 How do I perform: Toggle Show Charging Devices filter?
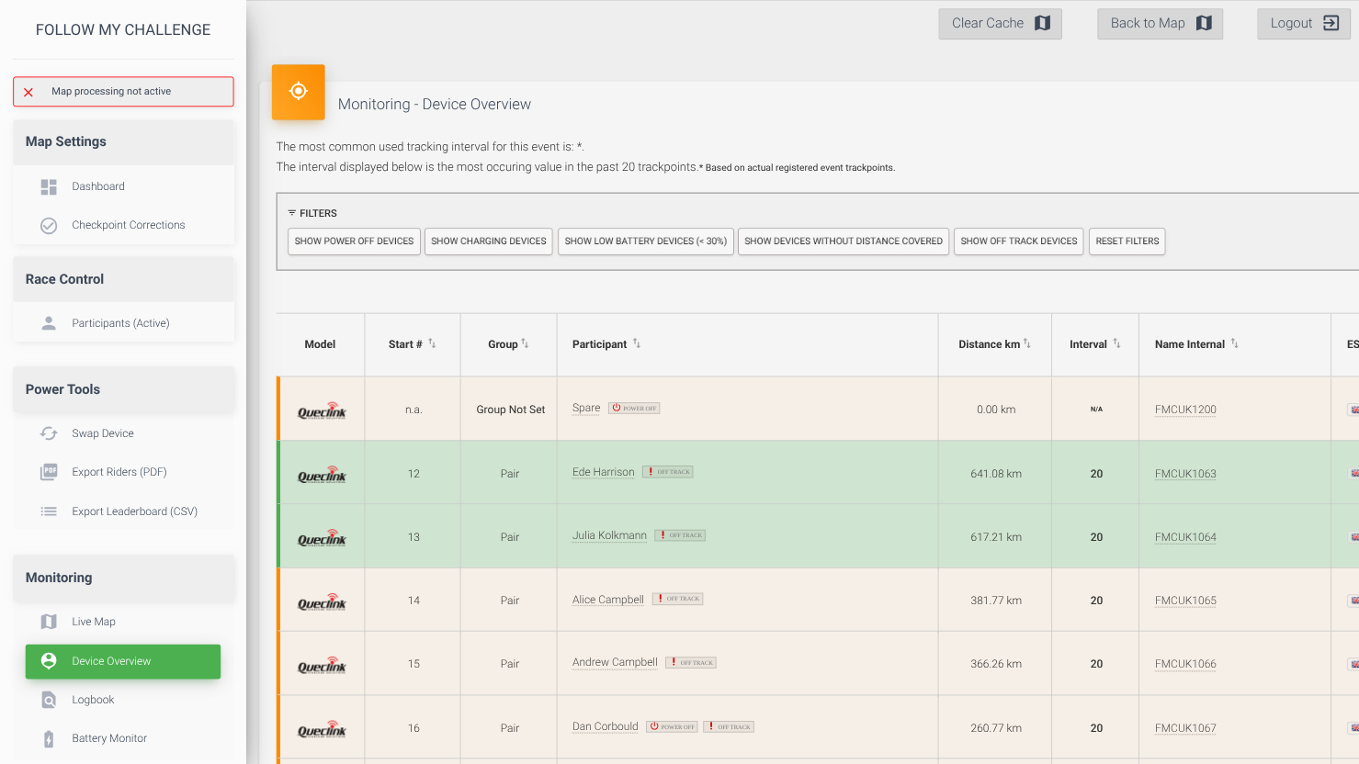coord(488,242)
